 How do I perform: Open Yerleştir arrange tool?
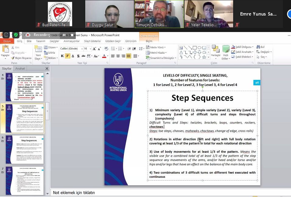216,51
